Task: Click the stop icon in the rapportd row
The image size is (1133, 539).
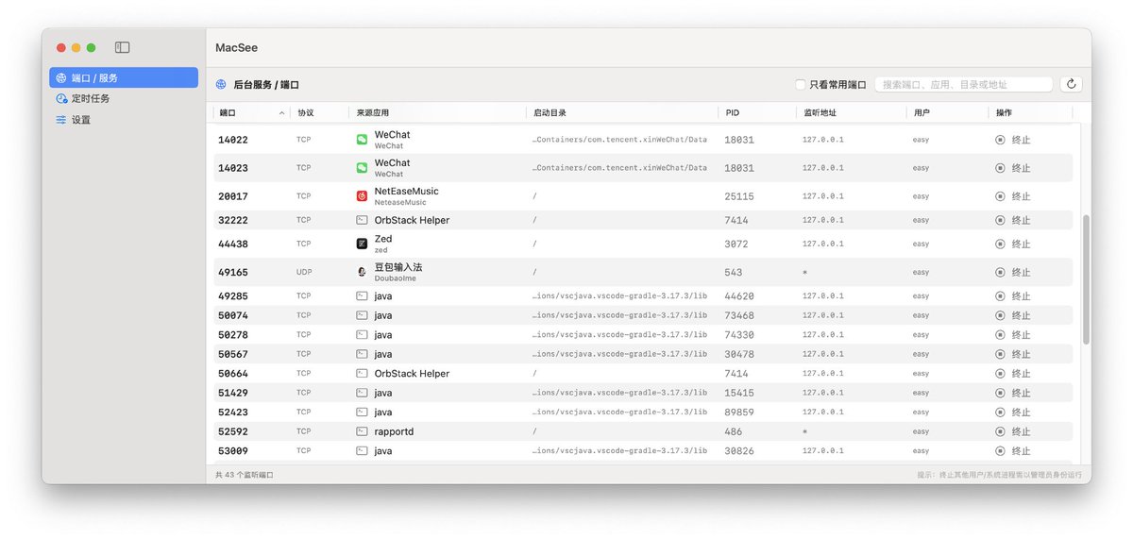Action: click(x=1000, y=431)
